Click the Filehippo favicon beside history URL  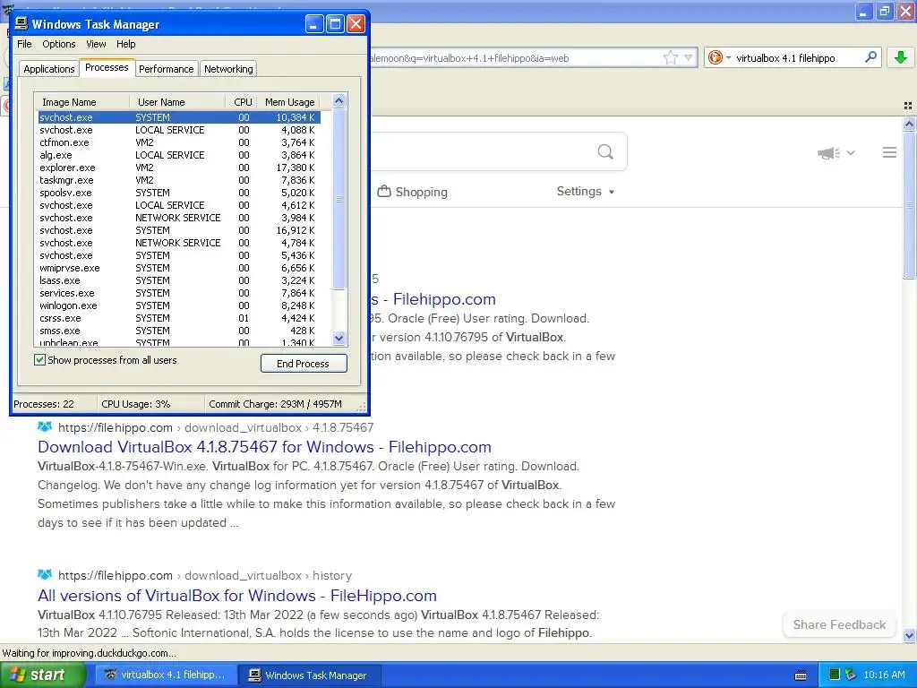coord(45,574)
